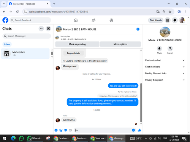Reload the page in Chrome
The image size is (190, 142).
[17, 12]
